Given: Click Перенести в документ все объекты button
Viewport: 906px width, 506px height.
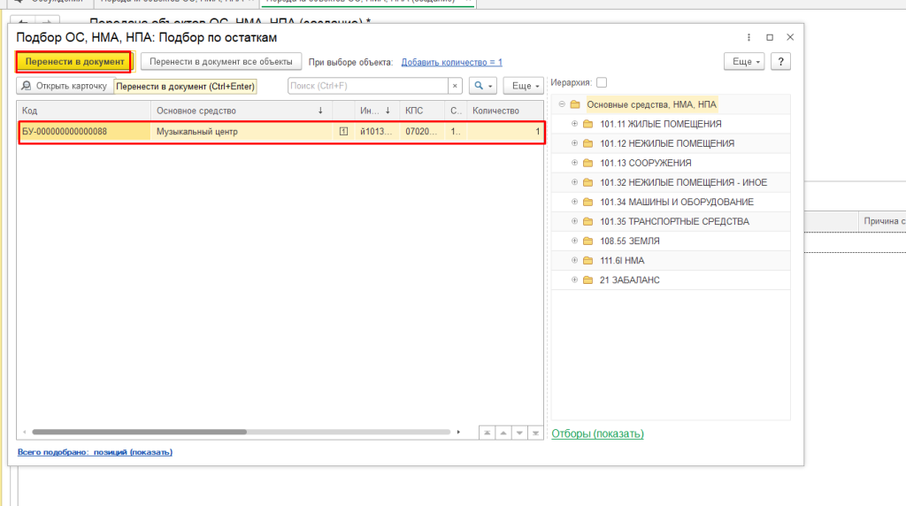Looking at the screenshot, I should 221,62.
